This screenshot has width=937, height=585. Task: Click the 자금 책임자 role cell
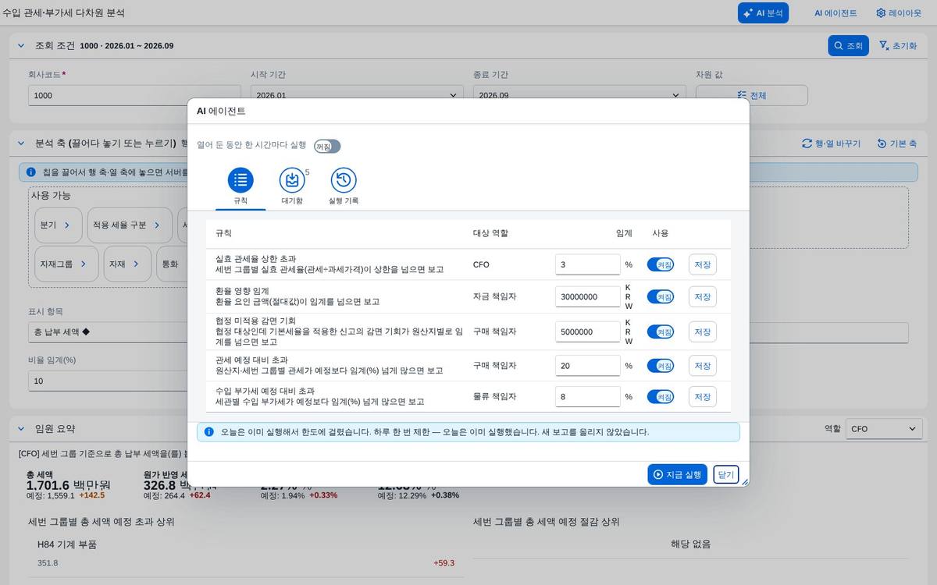(x=494, y=296)
